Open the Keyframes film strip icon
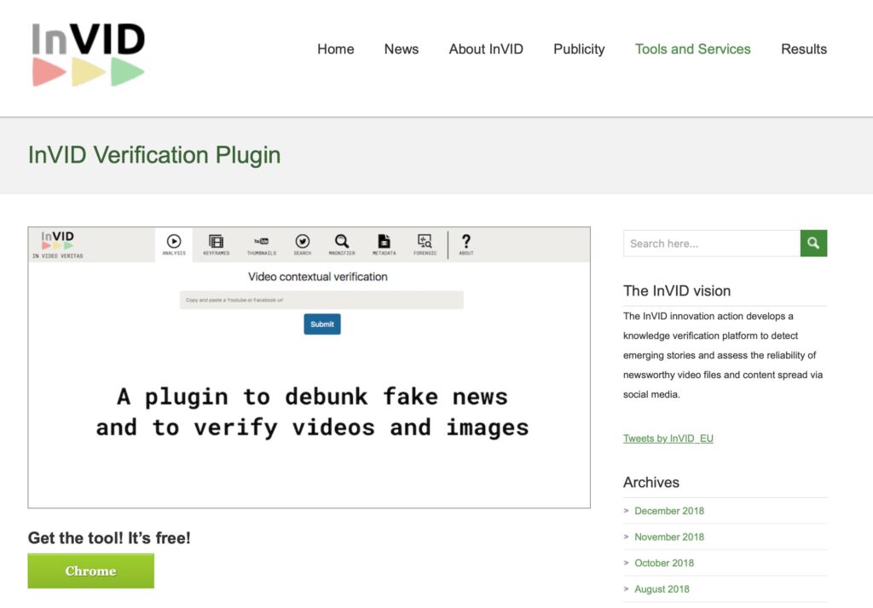The width and height of the screenshot is (873, 608). click(216, 244)
